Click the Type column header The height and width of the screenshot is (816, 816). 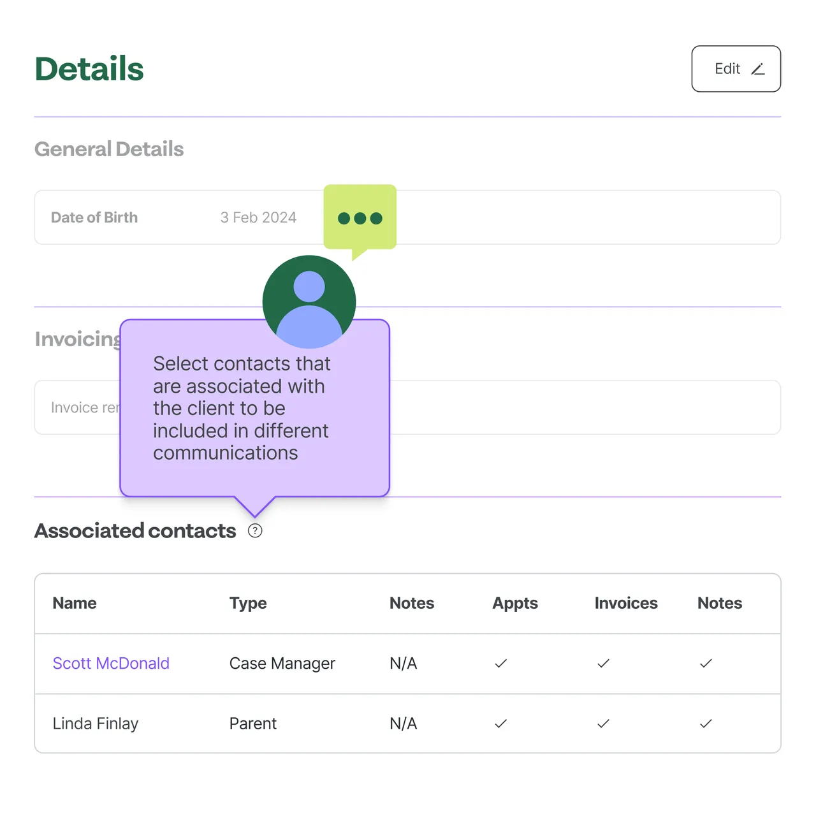pyautogui.click(x=248, y=603)
